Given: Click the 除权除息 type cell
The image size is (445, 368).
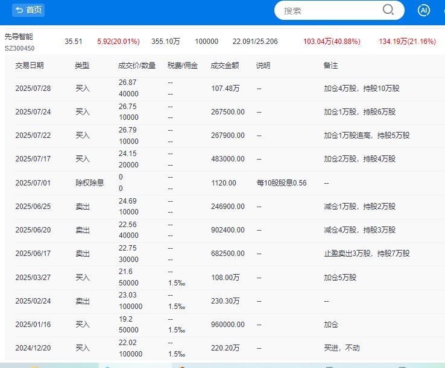Looking at the screenshot, I should 90,183.
